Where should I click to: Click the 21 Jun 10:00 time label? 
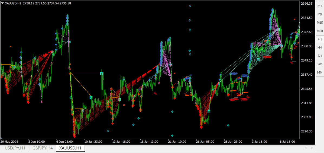coord(177,142)
